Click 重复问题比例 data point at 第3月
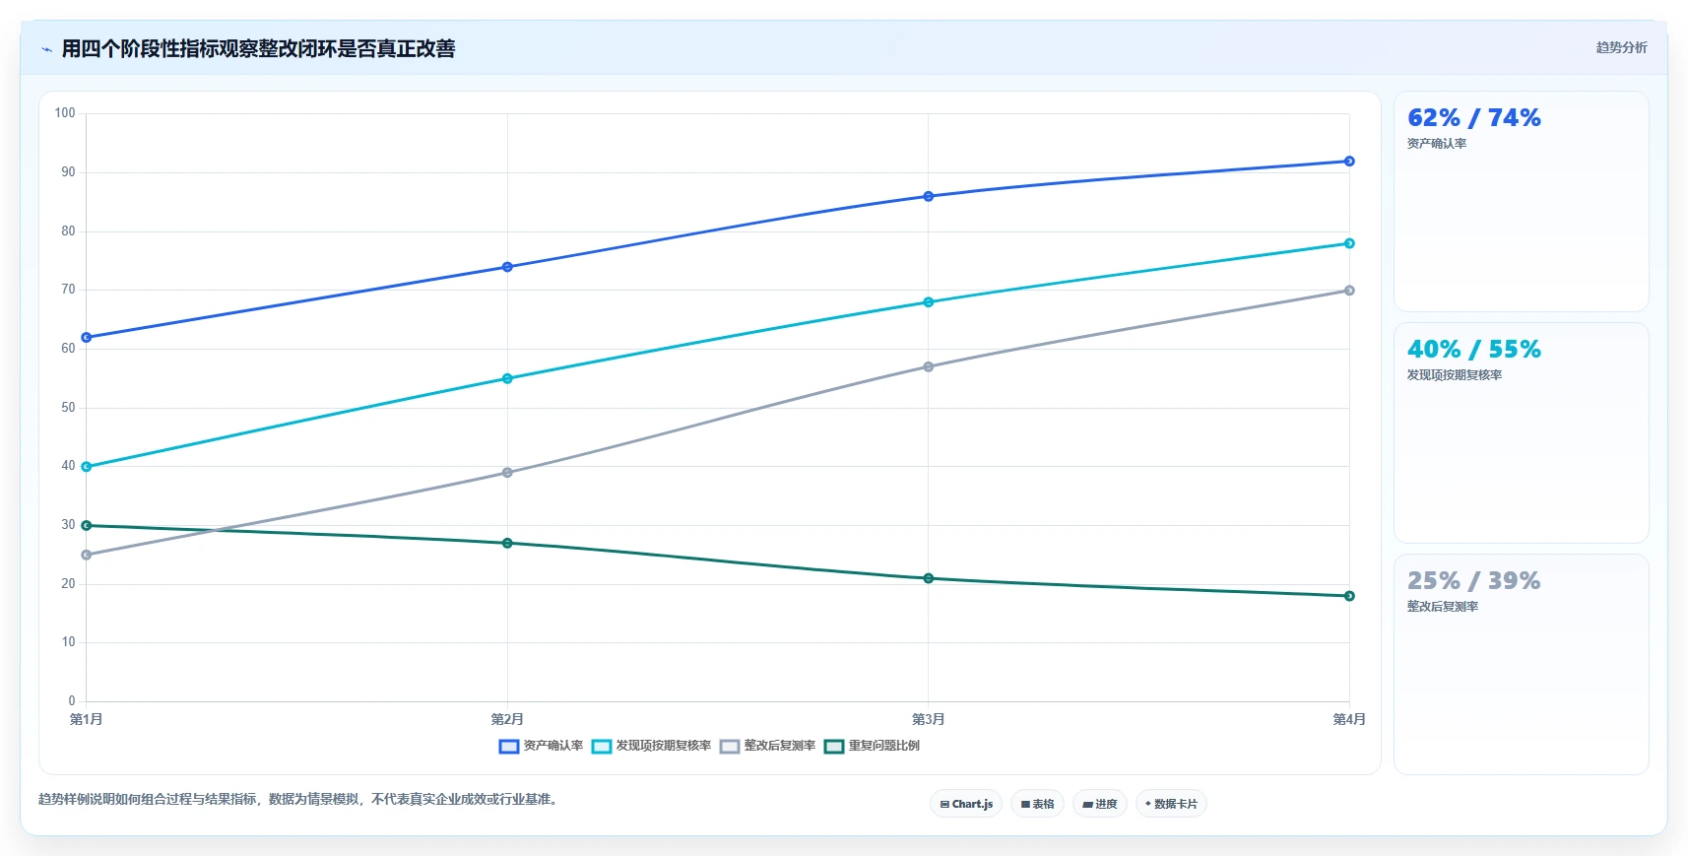This screenshot has height=856, width=1688. pyautogui.click(x=928, y=578)
